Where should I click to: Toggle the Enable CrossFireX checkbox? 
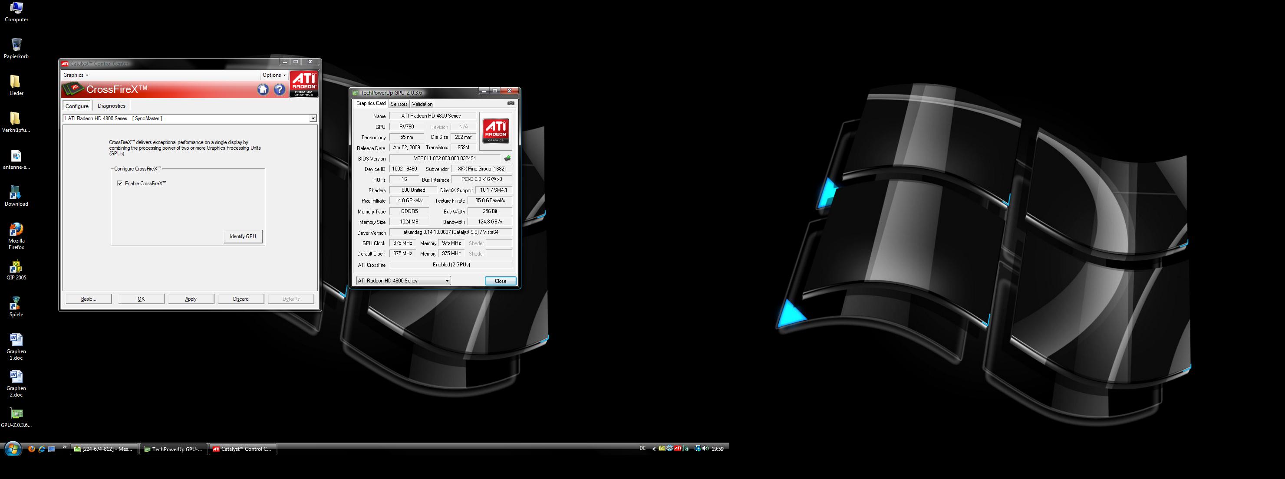(x=120, y=184)
